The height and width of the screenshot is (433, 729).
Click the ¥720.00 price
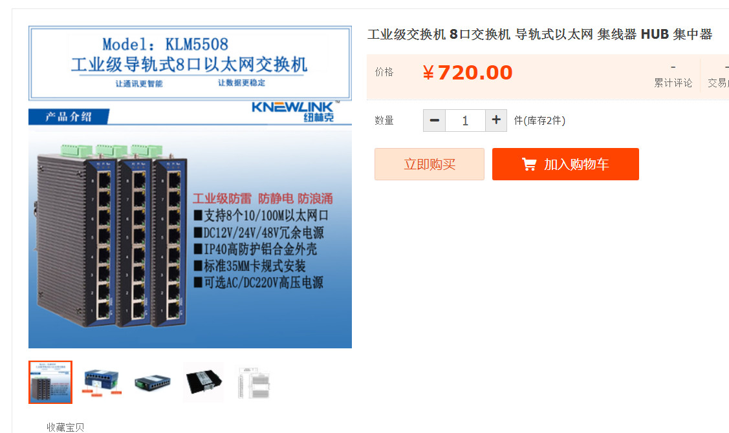tap(467, 72)
